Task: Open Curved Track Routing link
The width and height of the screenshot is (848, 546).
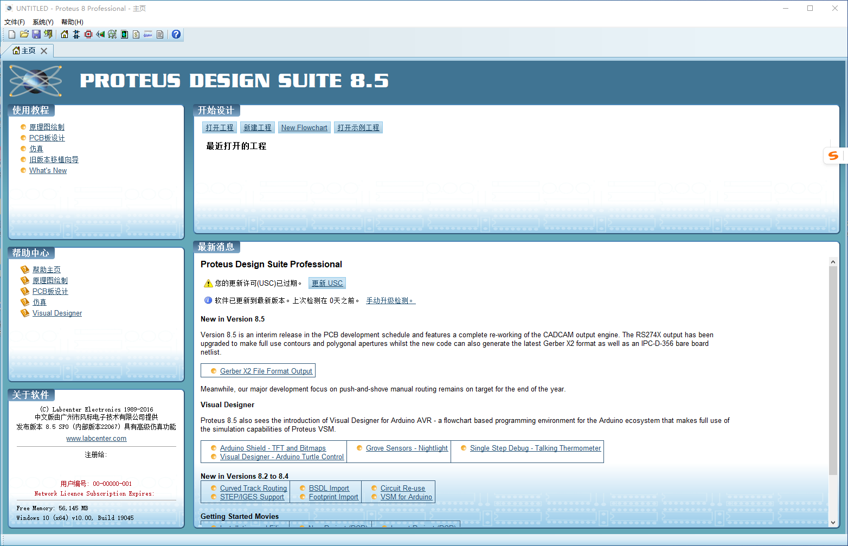Action: (253, 488)
